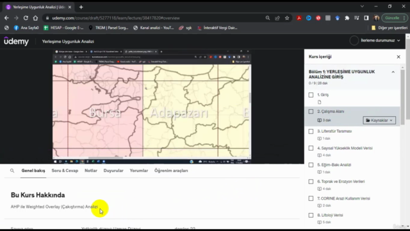This screenshot has width=410, height=231.
Task: Click the red round extension icon
Action: click(318, 18)
